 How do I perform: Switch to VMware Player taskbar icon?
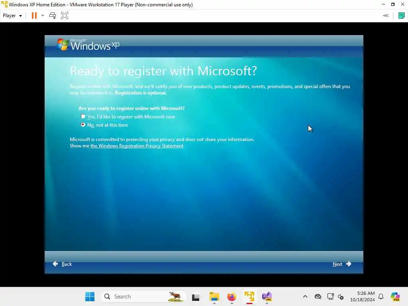(249, 296)
